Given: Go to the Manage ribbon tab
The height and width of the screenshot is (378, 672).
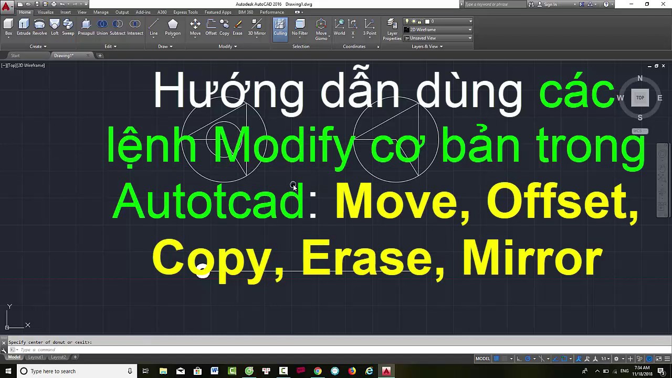Looking at the screenshot, I should click(x=101, y=12).
